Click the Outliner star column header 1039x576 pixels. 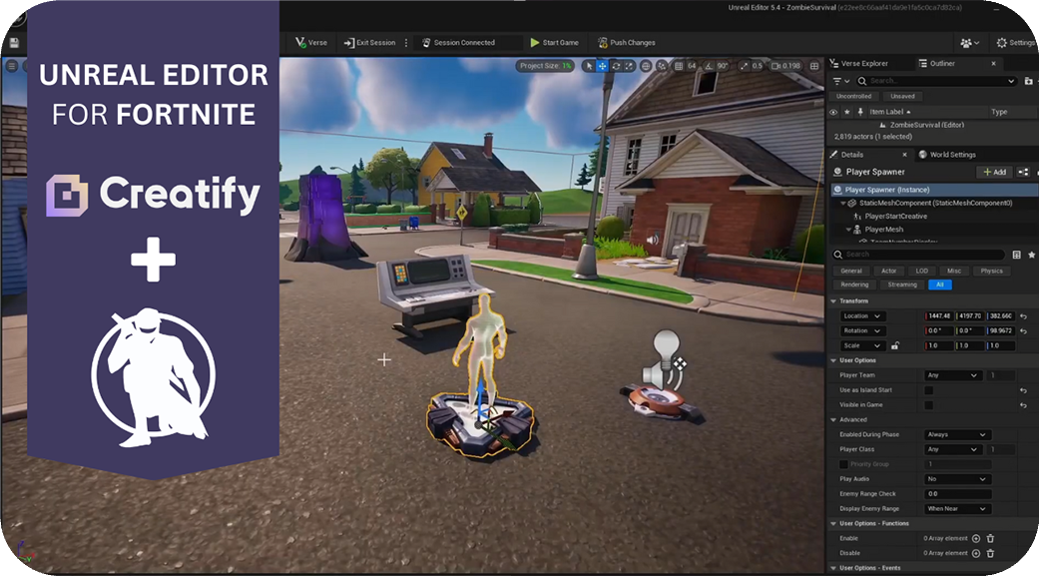(x=846, y=112)
